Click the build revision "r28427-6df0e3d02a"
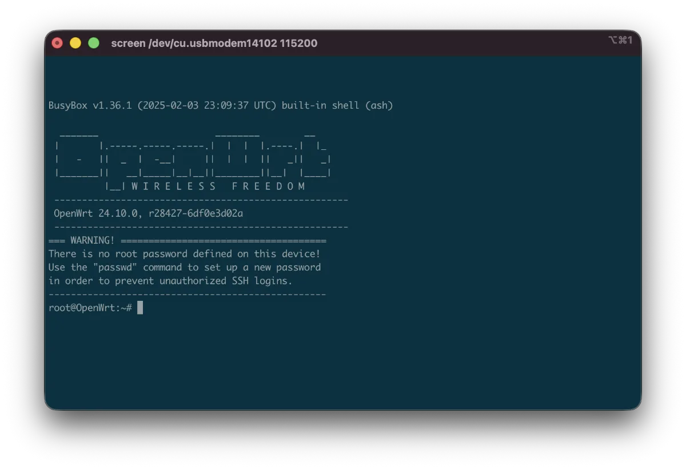Image resolution: width=686 pixels, height=469 pixels. (x=196, y=213)
